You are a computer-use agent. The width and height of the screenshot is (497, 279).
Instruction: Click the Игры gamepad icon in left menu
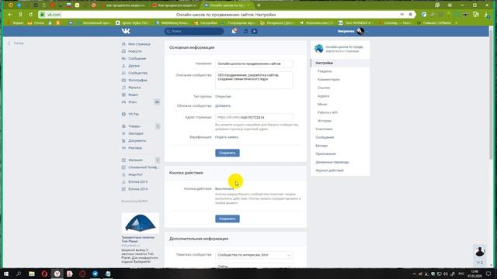[123, 102]
